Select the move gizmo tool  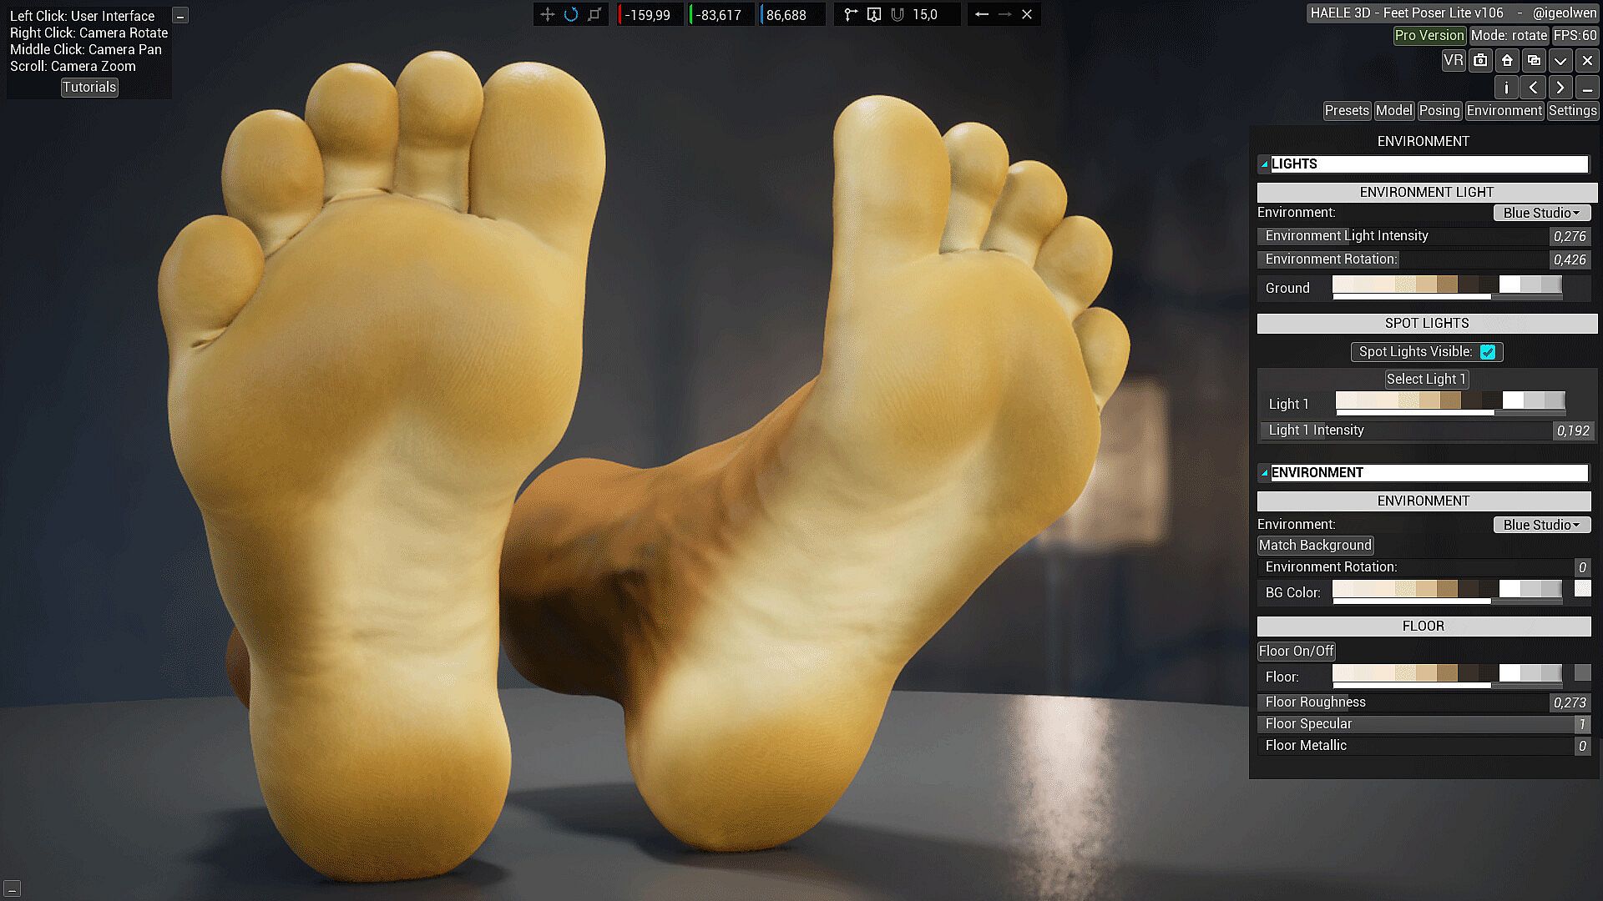547,14
